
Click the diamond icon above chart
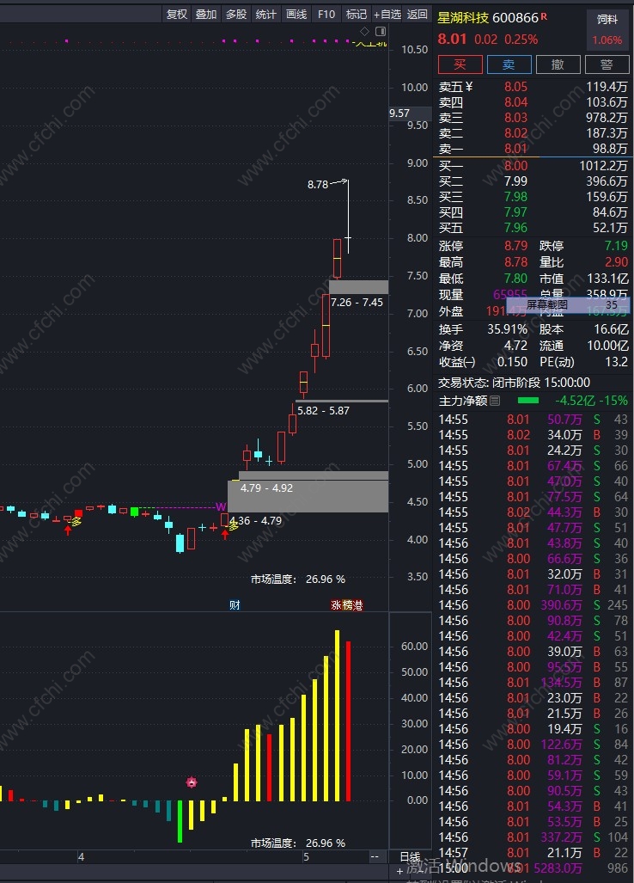pos(364,31)
